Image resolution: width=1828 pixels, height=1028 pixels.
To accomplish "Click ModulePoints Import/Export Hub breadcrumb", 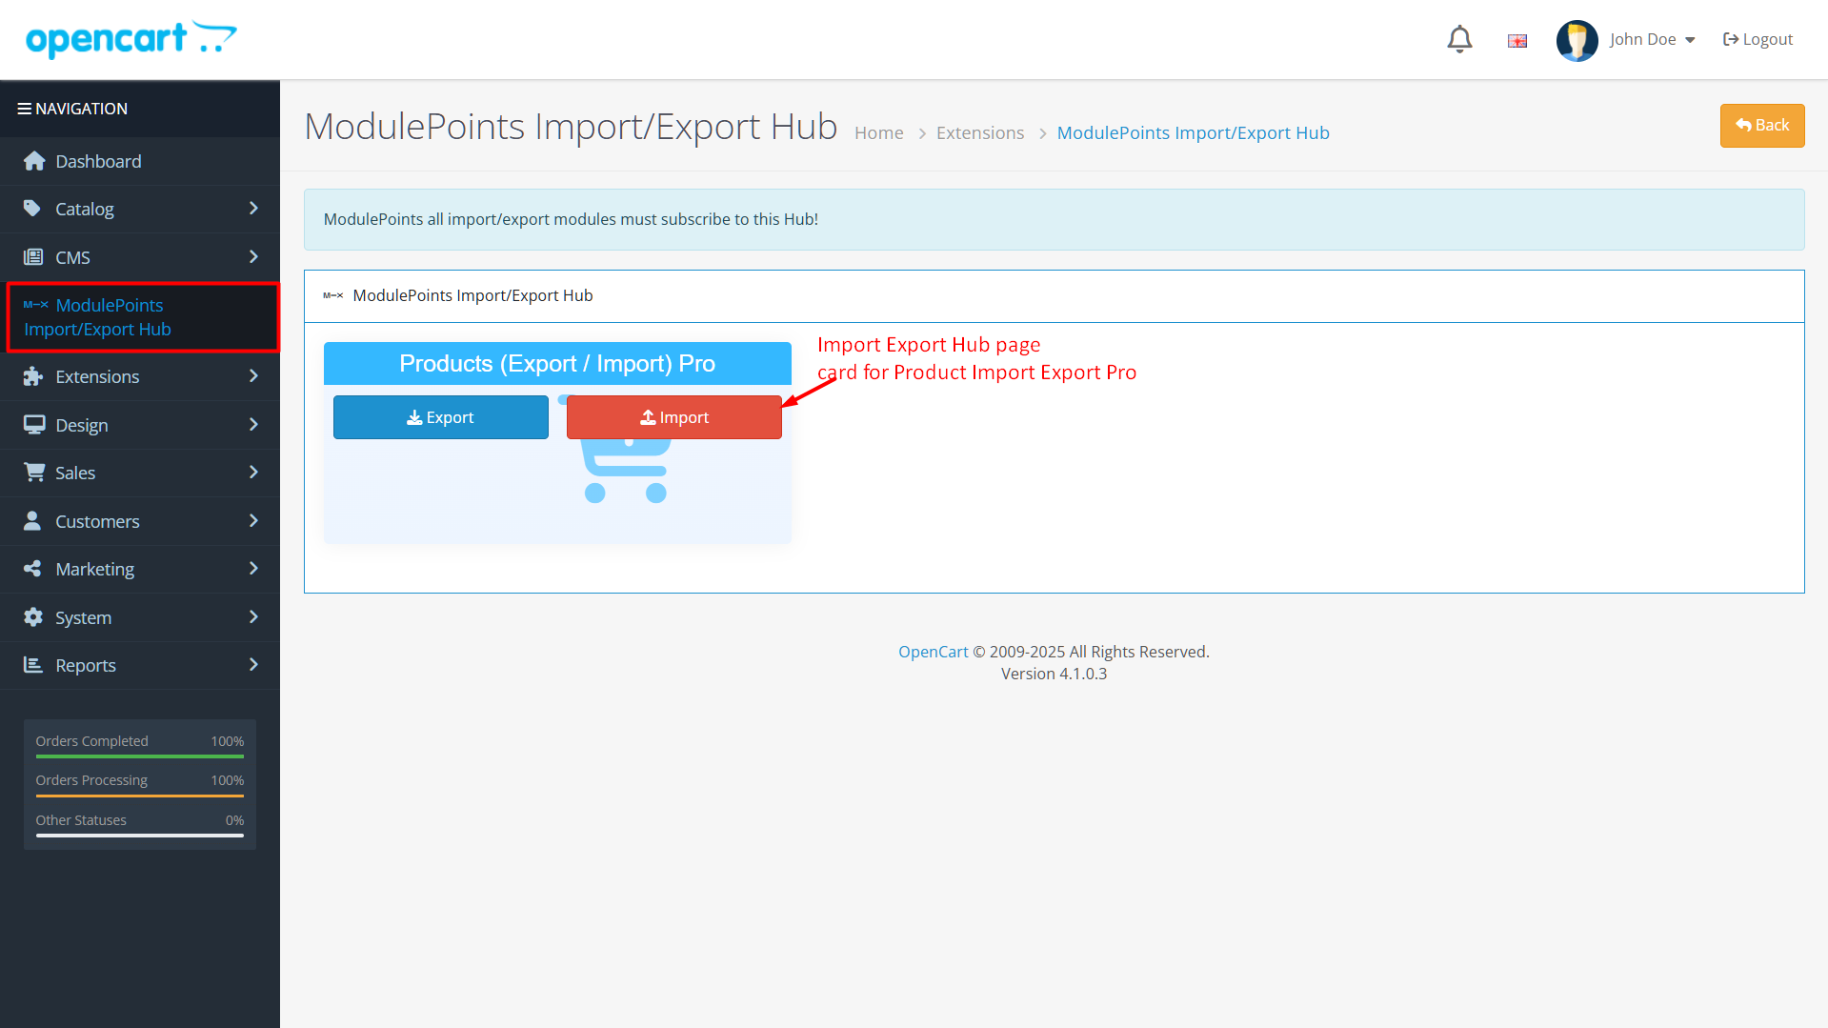I will click(1193, 132).
